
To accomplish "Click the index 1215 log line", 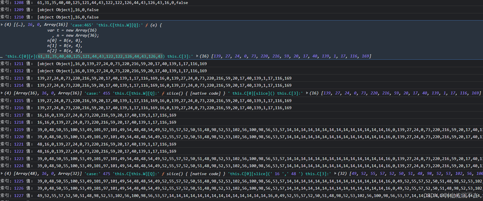I will [x=241, y=101].
